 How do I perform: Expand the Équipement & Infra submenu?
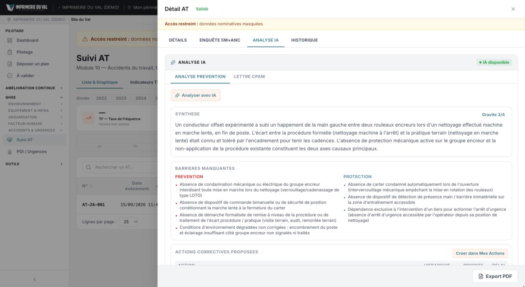coord(61,111)
